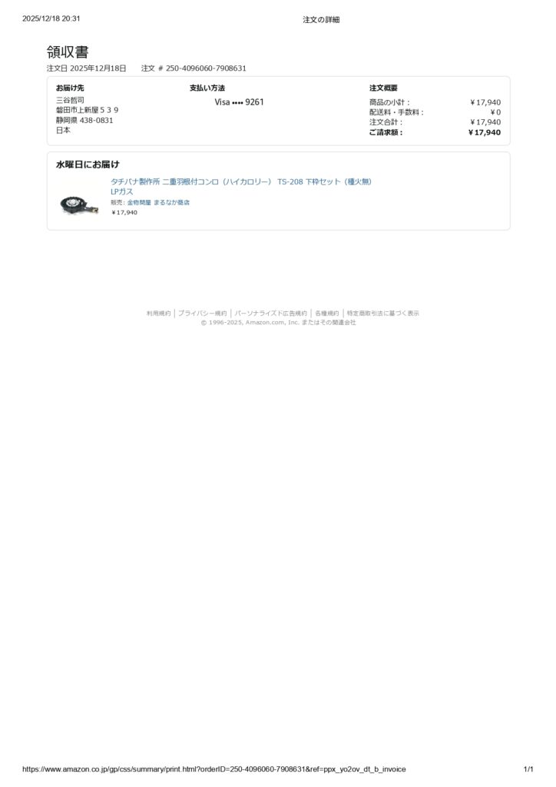Image resolution: width=556 pixels, height=787 pixels.
Task: Open the seller link 金物問屋 まるなか商店
Action: click(x=158, y=203)
